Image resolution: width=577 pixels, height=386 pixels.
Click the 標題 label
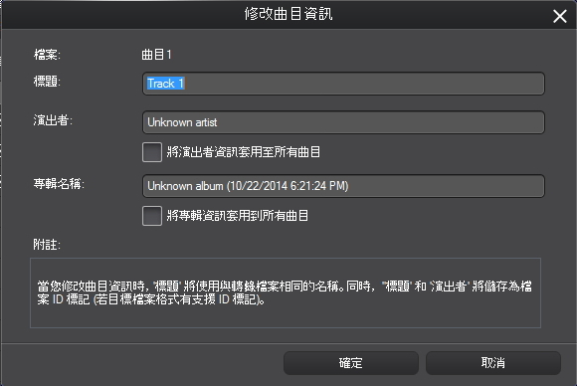pyautogui.click(x=47, y=82)
